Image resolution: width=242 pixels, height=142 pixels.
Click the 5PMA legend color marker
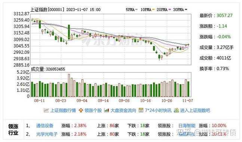[136, 10]
